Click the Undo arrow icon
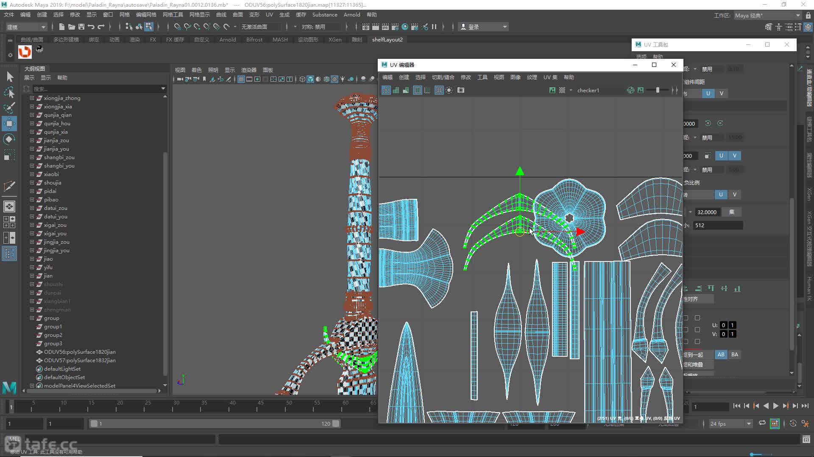The width and height of the screenshot is (814, 457). pyautogui.click(x=91, y=27)
